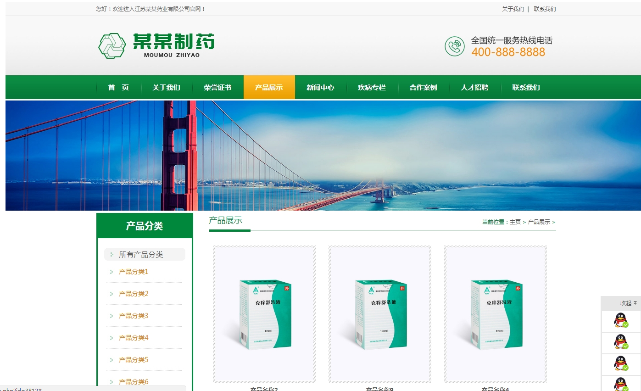Click the third QQ penguin chat icon
This screenshot has width=641, height=391.
click(x=621, y=363)
